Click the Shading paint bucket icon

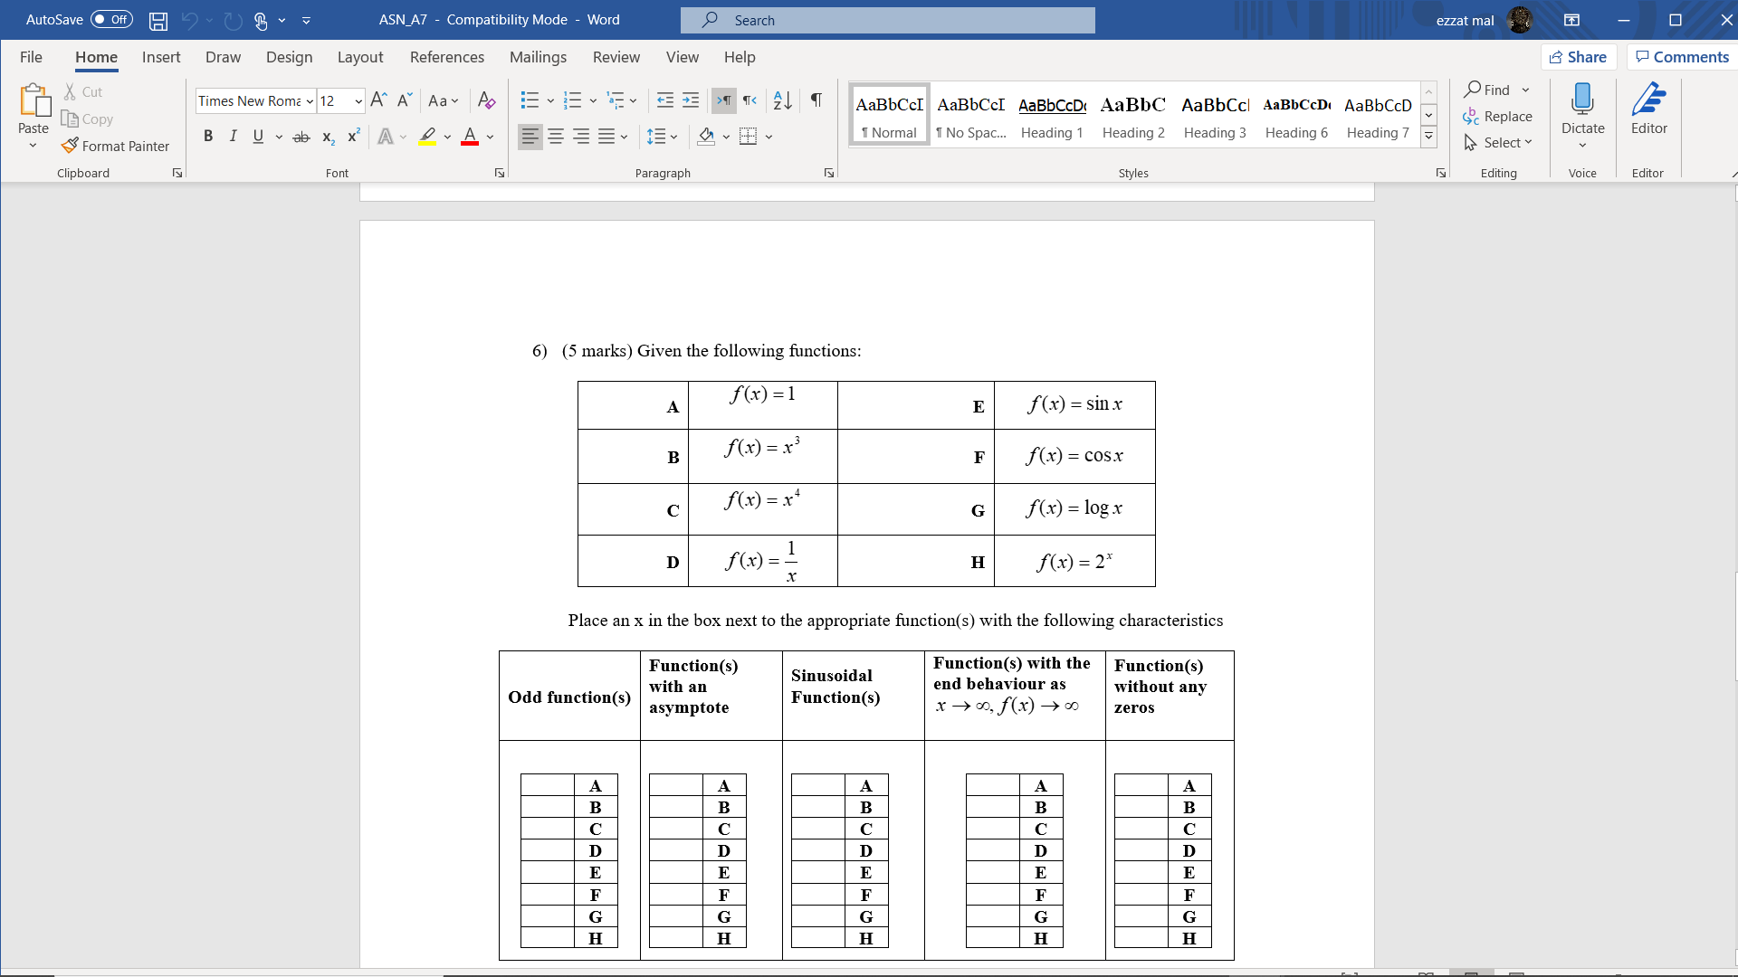[706, 137]
